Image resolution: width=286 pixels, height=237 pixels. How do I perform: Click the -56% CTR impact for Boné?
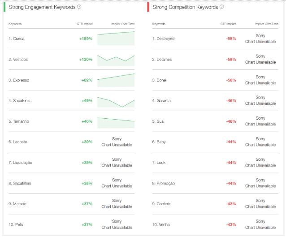coord(231,80)
